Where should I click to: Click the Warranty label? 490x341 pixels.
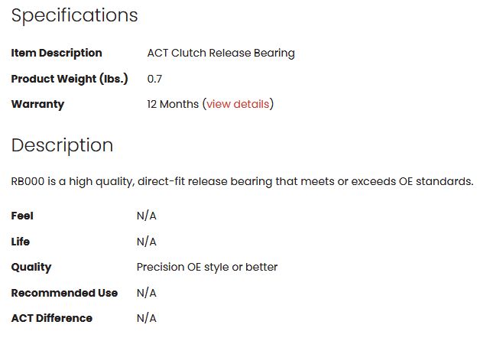[x=37, y=104]
